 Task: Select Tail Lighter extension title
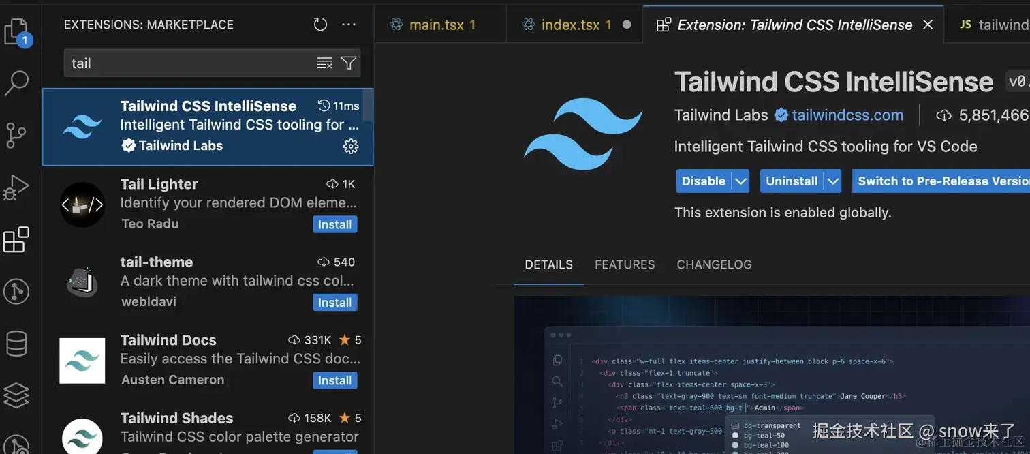[159, 184]
